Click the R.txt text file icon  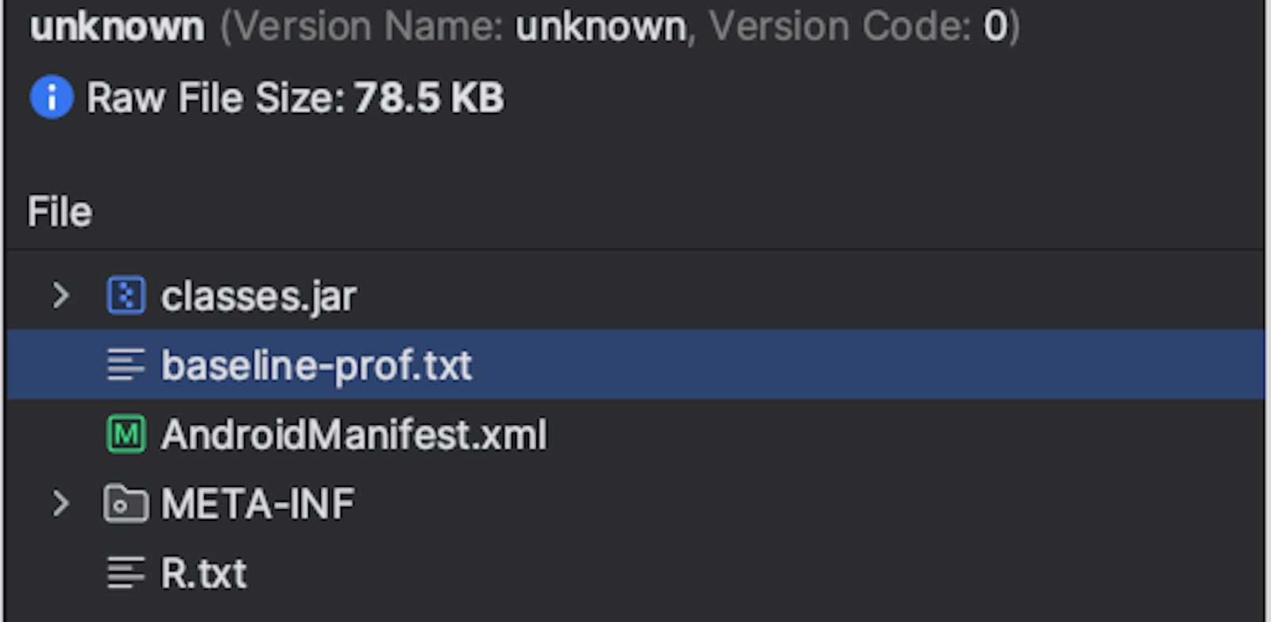point(126,573)
